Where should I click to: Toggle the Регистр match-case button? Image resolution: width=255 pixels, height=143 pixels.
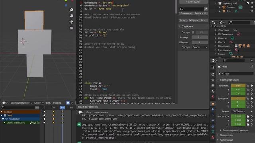[184, 20]
